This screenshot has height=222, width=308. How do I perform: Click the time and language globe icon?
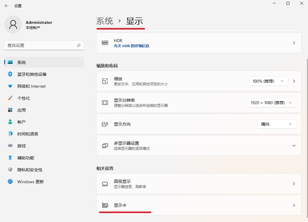pyautogui.click(x=10, y=134)
